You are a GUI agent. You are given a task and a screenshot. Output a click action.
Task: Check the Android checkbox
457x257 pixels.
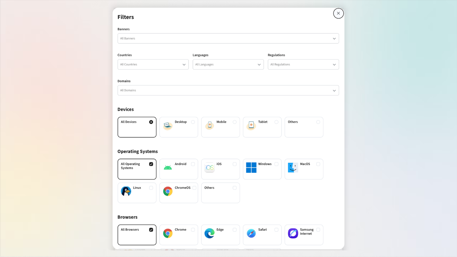coord(193,164)
